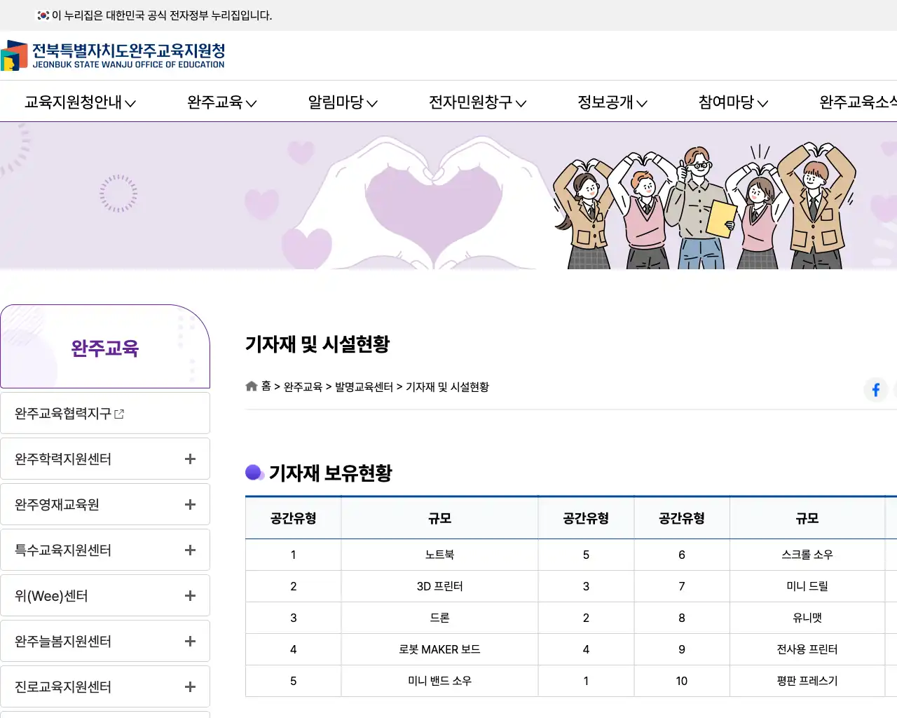Click the 노트북 table cell
Screen dimensions: 897x718
[440, 555]
